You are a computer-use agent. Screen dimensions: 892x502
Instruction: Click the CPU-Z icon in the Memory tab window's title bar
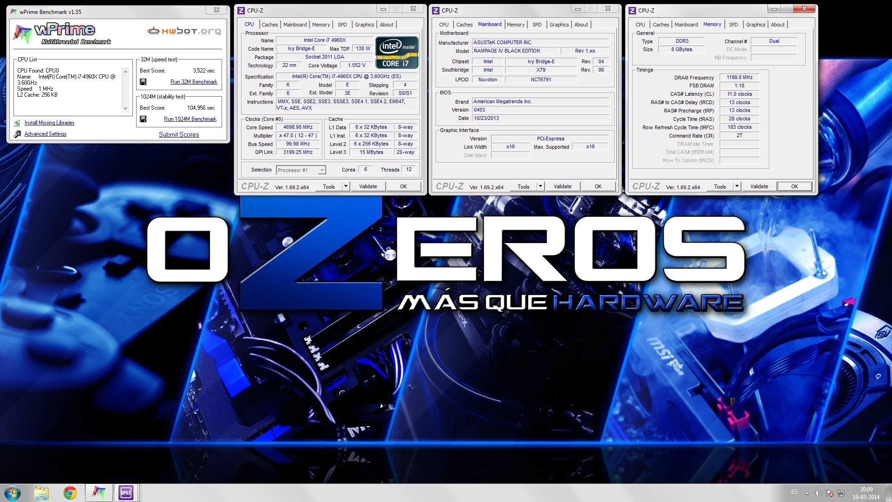[632, 10]
